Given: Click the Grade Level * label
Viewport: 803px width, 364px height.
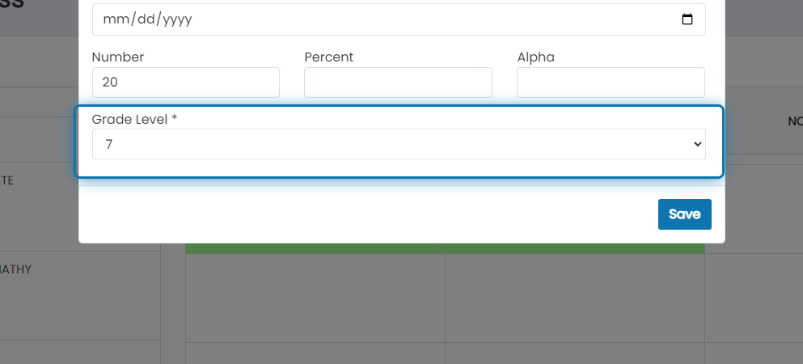Looking at the screenshot, I should coord(135,119).
